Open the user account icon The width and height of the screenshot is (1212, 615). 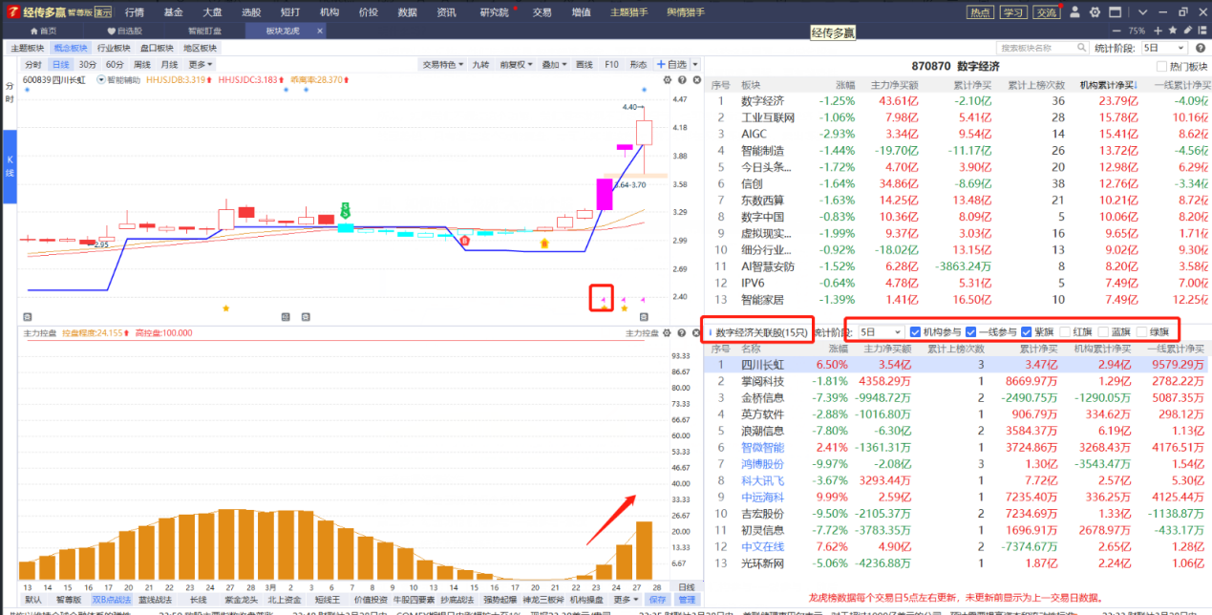(x=1074, y=12)
